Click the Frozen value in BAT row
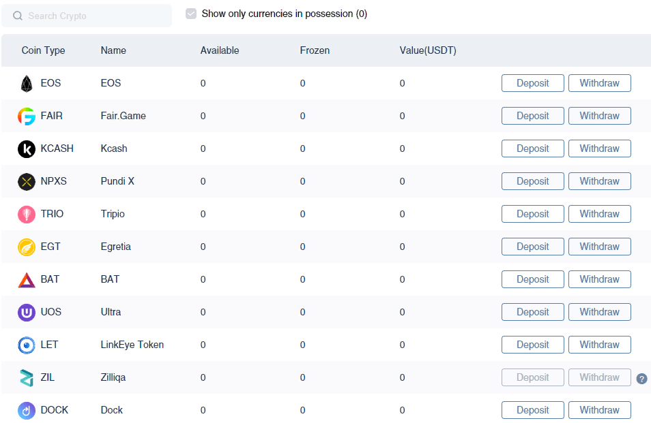 click(303, 280)
